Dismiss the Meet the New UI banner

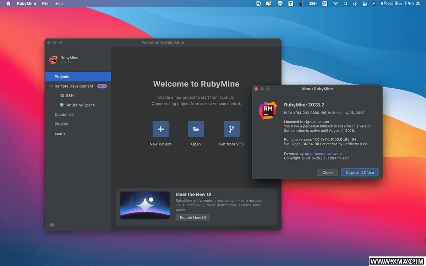point(269,194)
